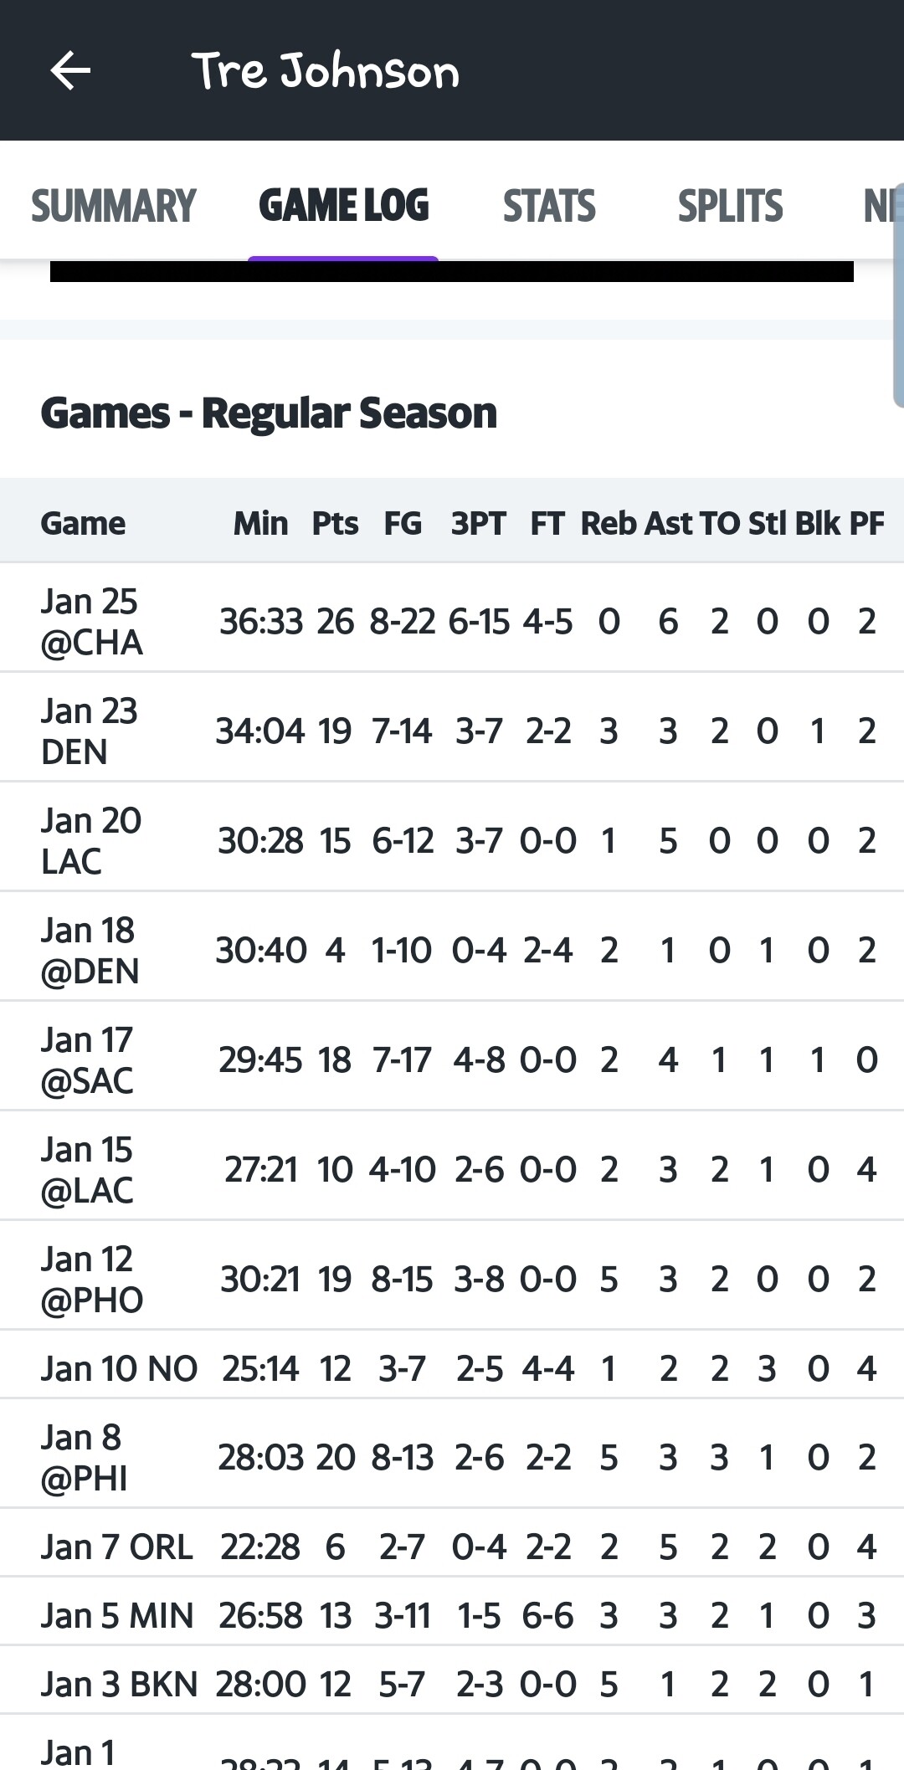This screenshot has width=904, height=1770.
Task: Open the Jan 18 @DEN game
Action: [90, 951]
